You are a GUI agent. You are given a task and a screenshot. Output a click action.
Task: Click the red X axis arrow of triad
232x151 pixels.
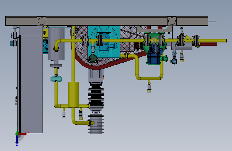[x=23, y=134]
